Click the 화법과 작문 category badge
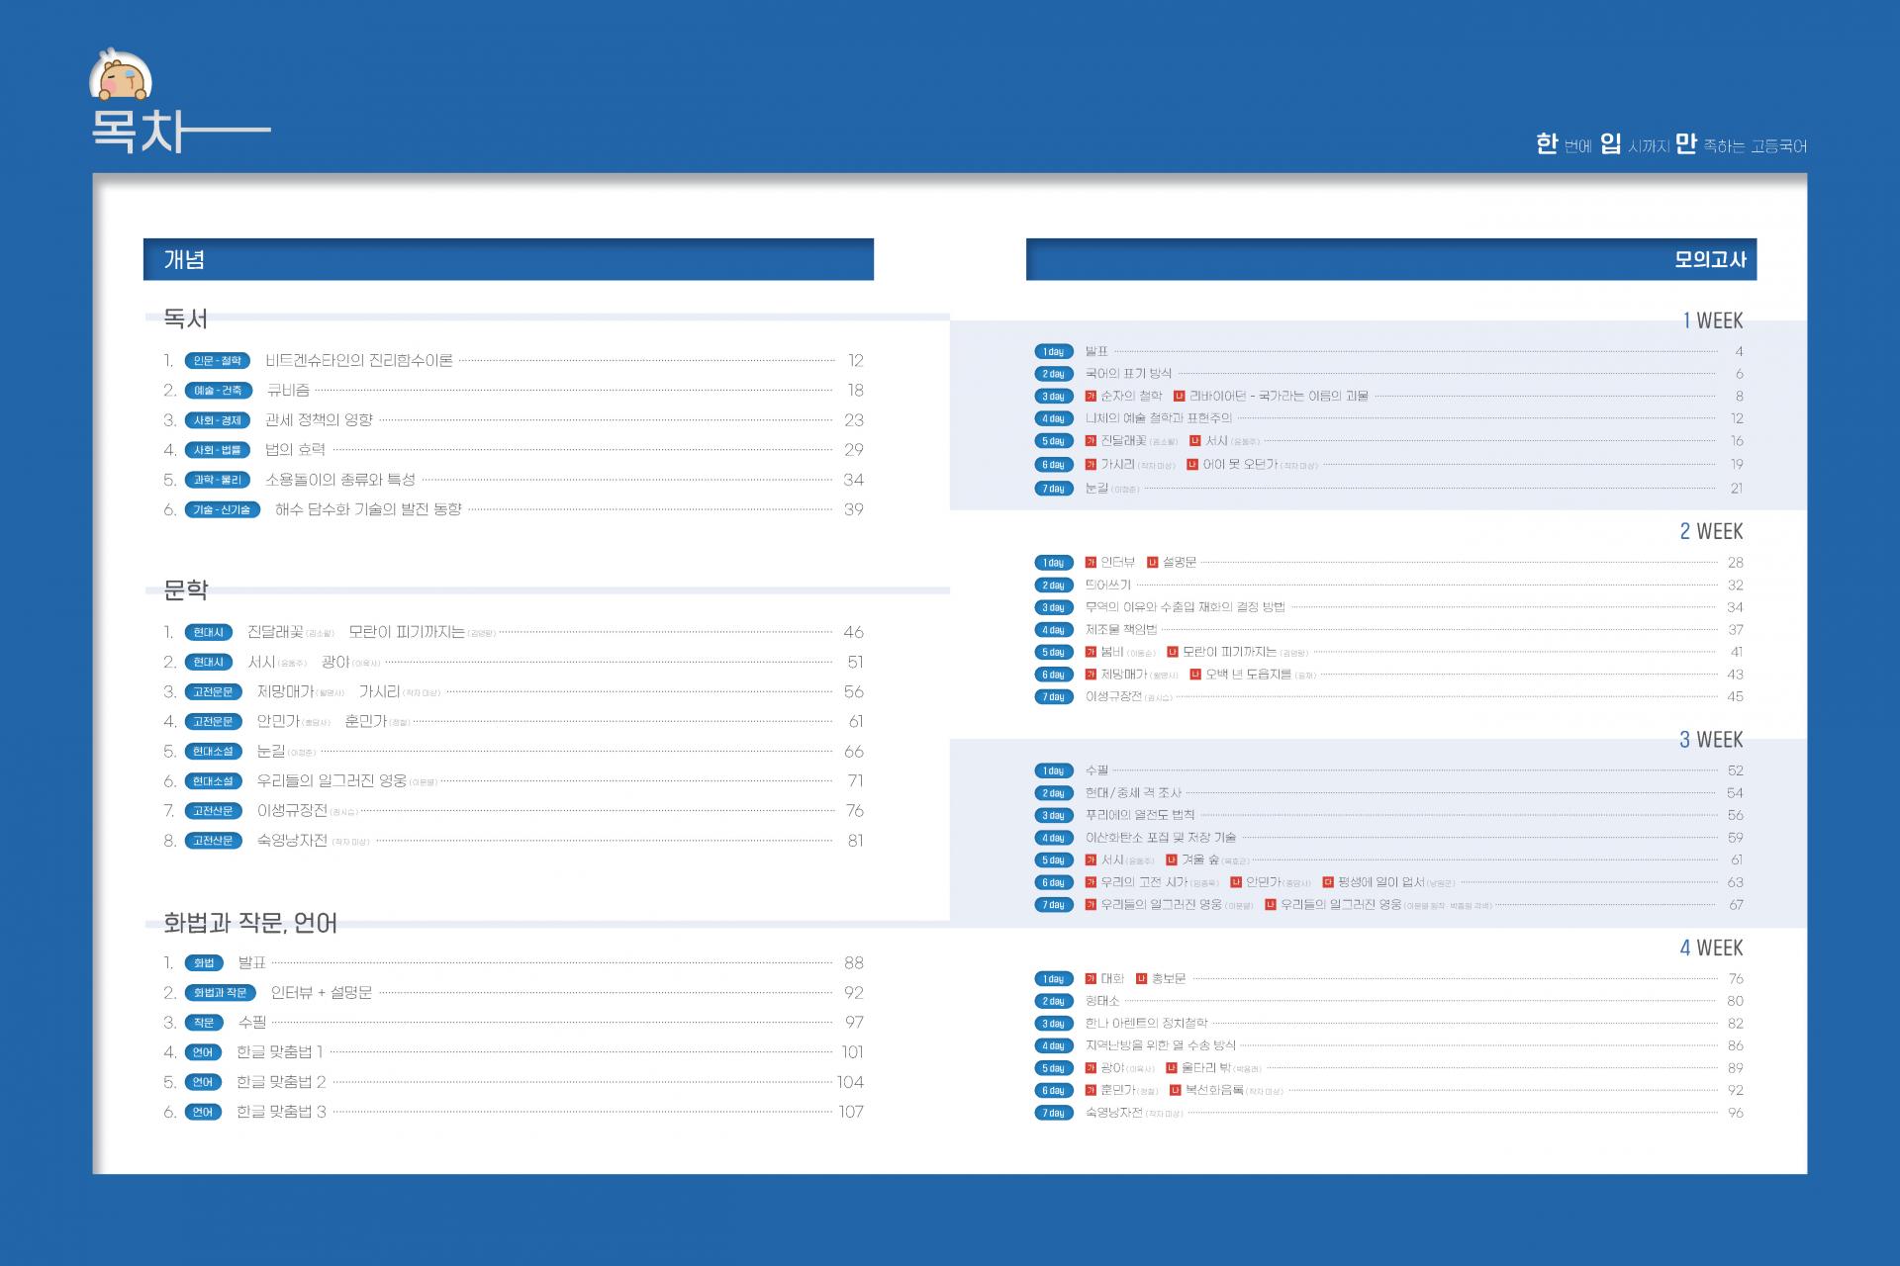Image resolution: width=1900 pixels, height=1266 pixels. tap(220, 993)
